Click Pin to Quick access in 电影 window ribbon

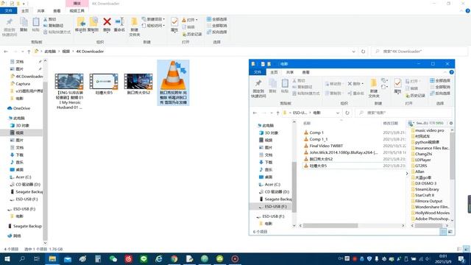pyautogui.click(x=258, y=88)
